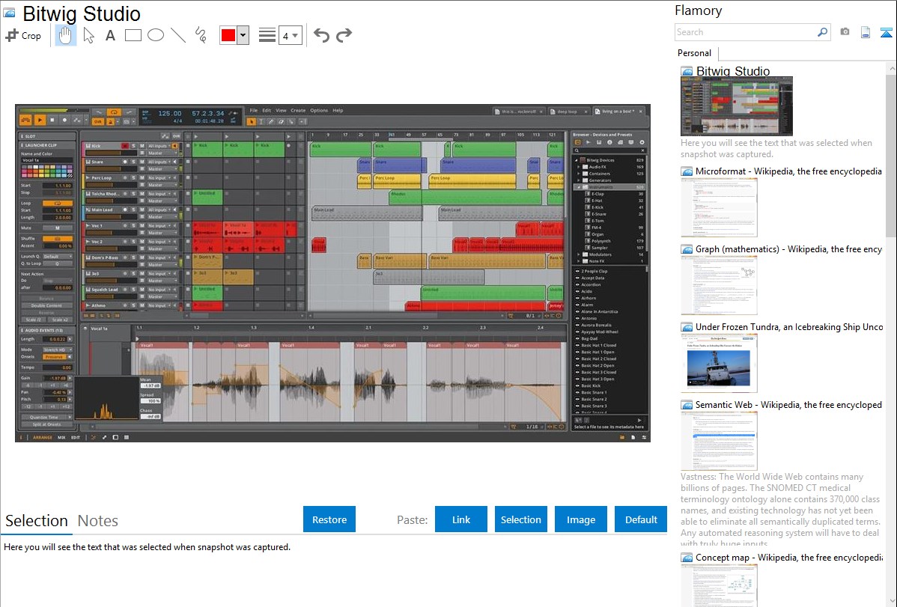The image size is (897, 607).
Task: Open the Bitwig Studio snapshot thumbnail
Action: coord(737,106)
